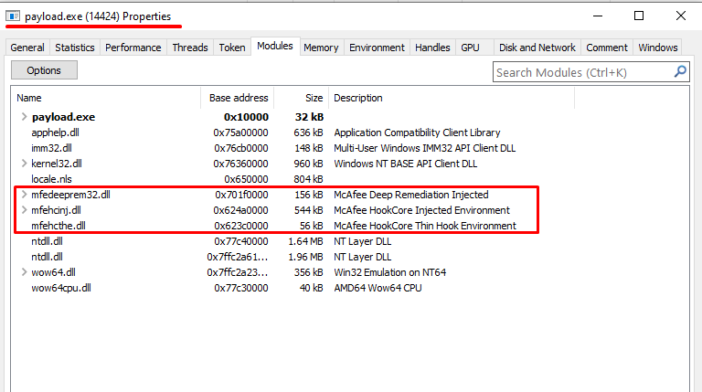The width and height of the screenshot is (702, 392).
Task: Open the Disk and Network tab
Action: (x=537, y=48)
